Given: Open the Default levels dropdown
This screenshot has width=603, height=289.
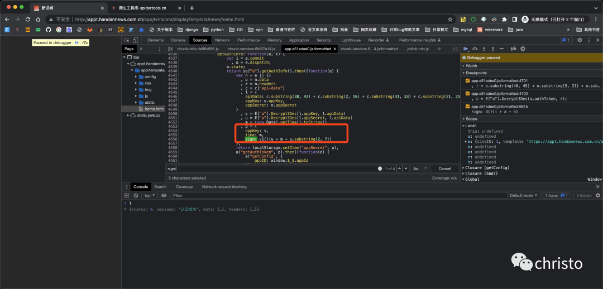Looking at the screenshot, I should [x=524, y=195].
